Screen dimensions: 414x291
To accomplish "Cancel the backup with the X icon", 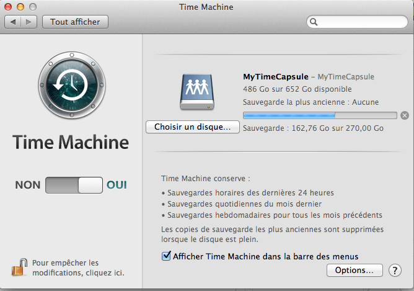I will pyautogui.click(x=405, y=115).
